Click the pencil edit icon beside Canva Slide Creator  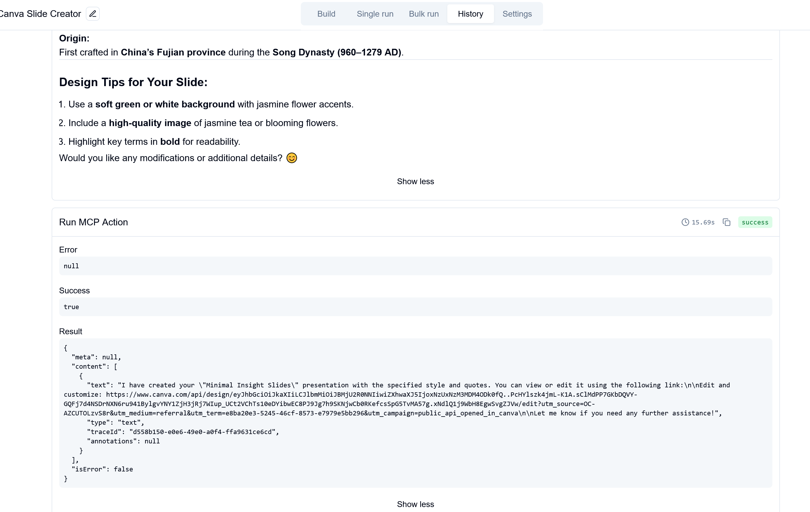tap(92, 14)
